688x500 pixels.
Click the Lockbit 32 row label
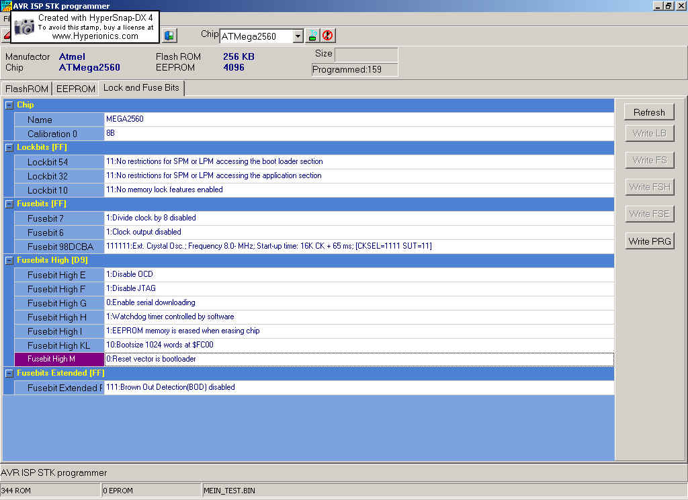[x=59, y=176]
